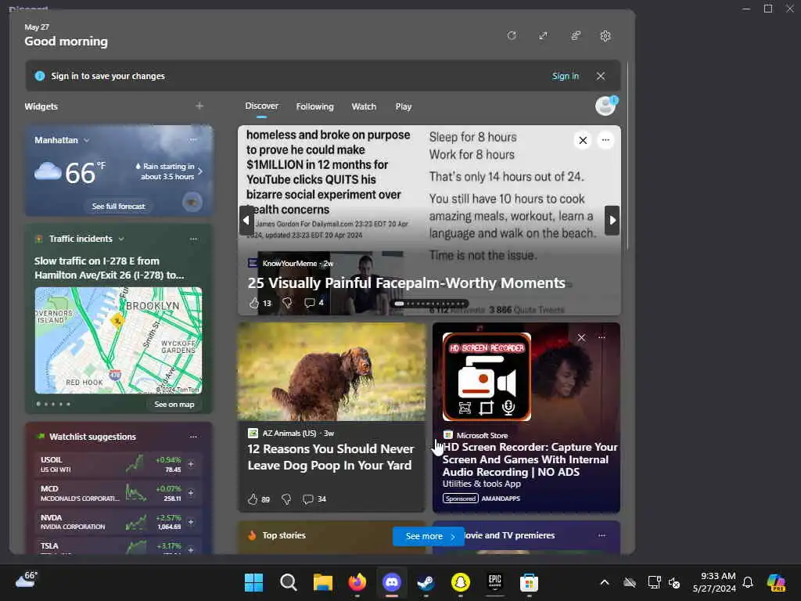Dismiss the sign-in banner

click(x=601, y=76)
